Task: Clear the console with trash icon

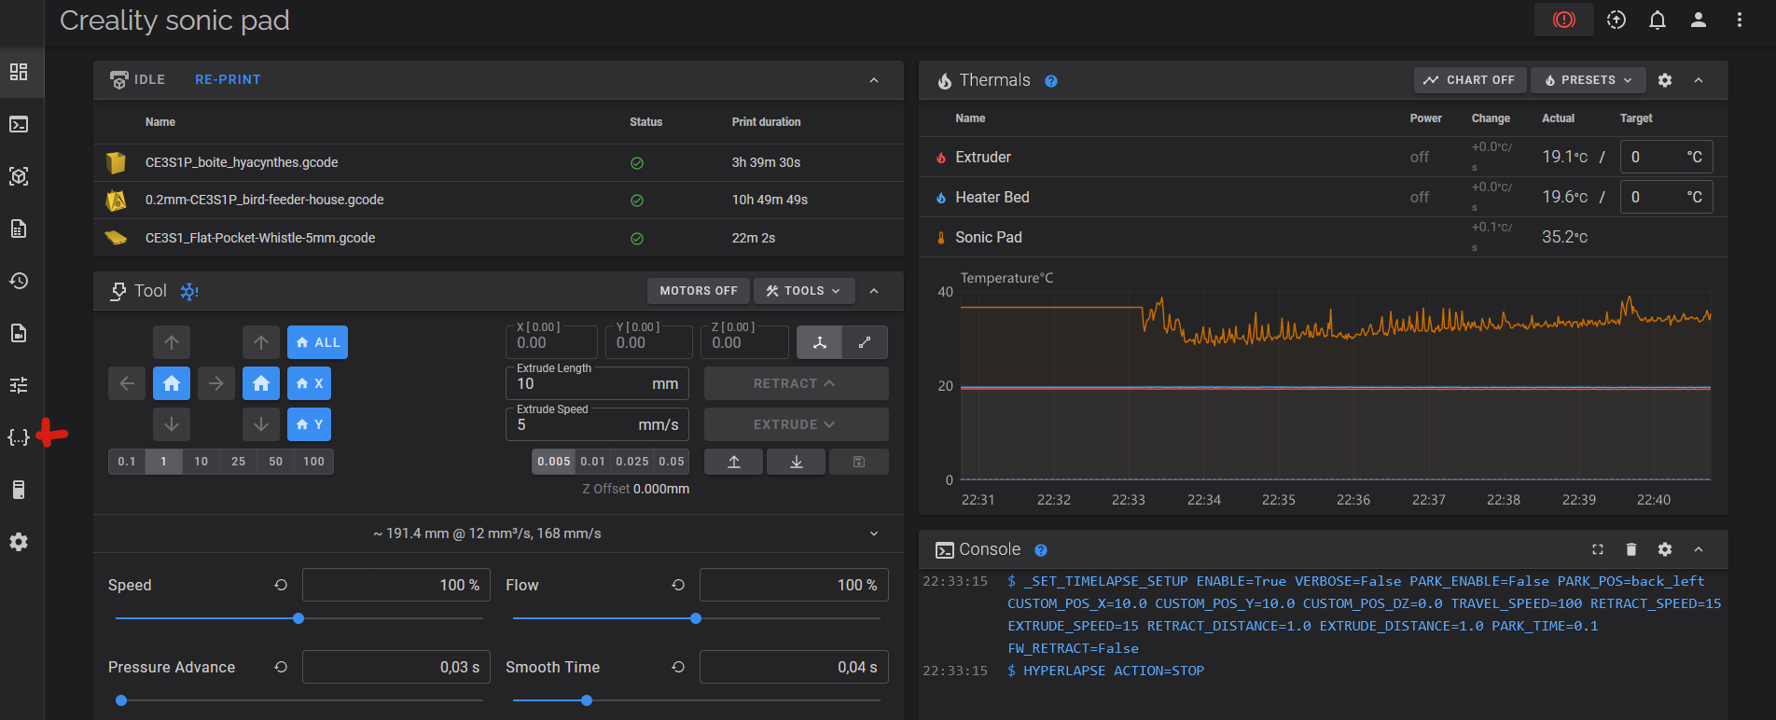Action: [1630, 549]
